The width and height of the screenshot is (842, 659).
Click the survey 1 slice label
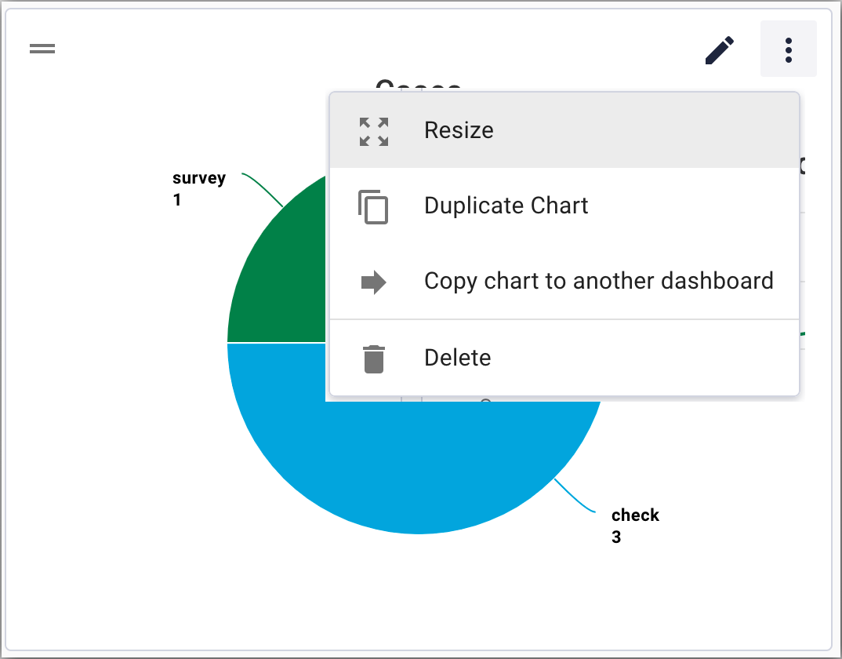pos(198,188)
